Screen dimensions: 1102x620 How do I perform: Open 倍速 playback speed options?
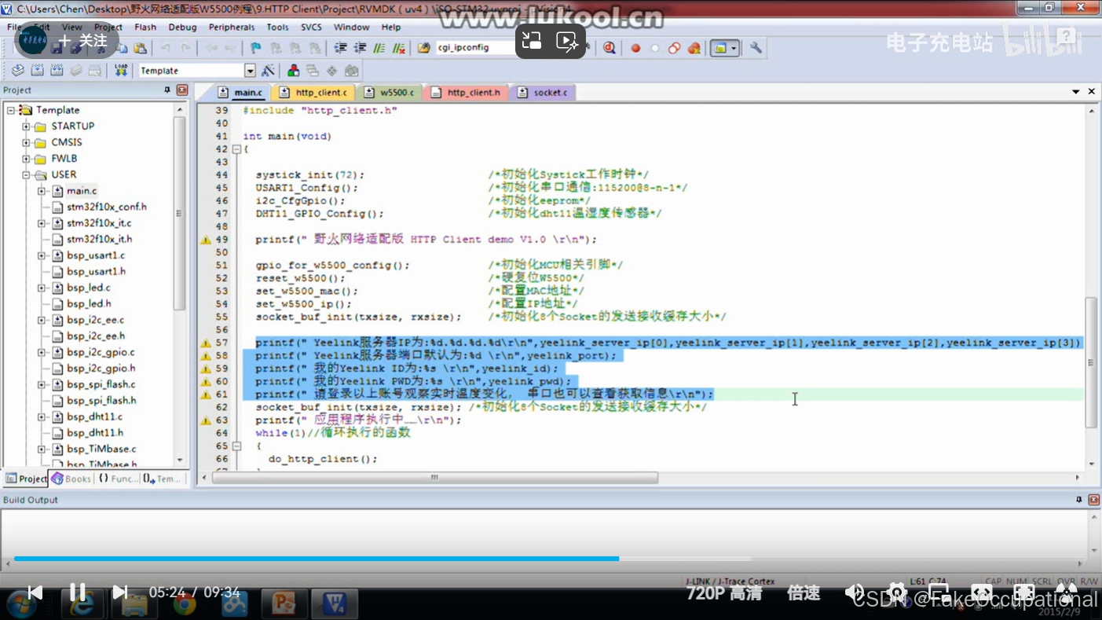click(x=804, y=593)
